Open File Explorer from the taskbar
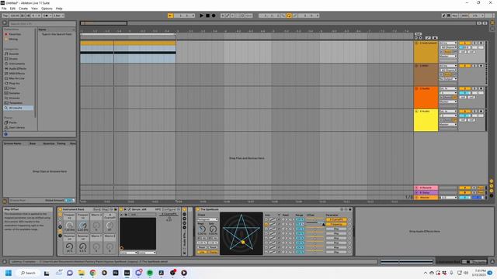The height and width of the screenshot is (279, 497). click(x=81, y=273)
